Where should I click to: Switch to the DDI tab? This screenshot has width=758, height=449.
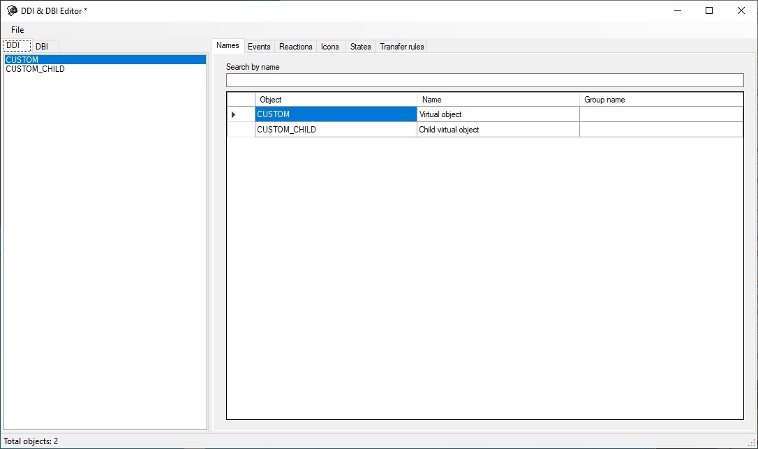13,46
